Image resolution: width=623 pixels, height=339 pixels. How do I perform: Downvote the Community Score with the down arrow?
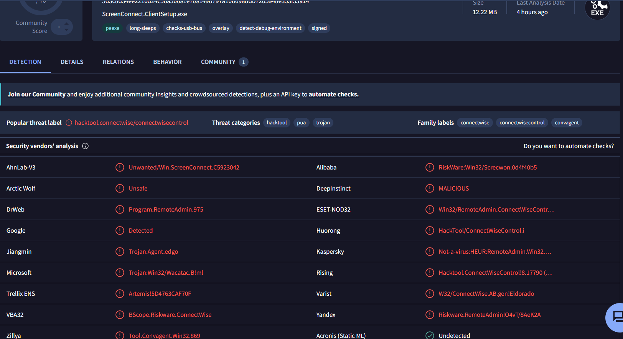(66, 30)
